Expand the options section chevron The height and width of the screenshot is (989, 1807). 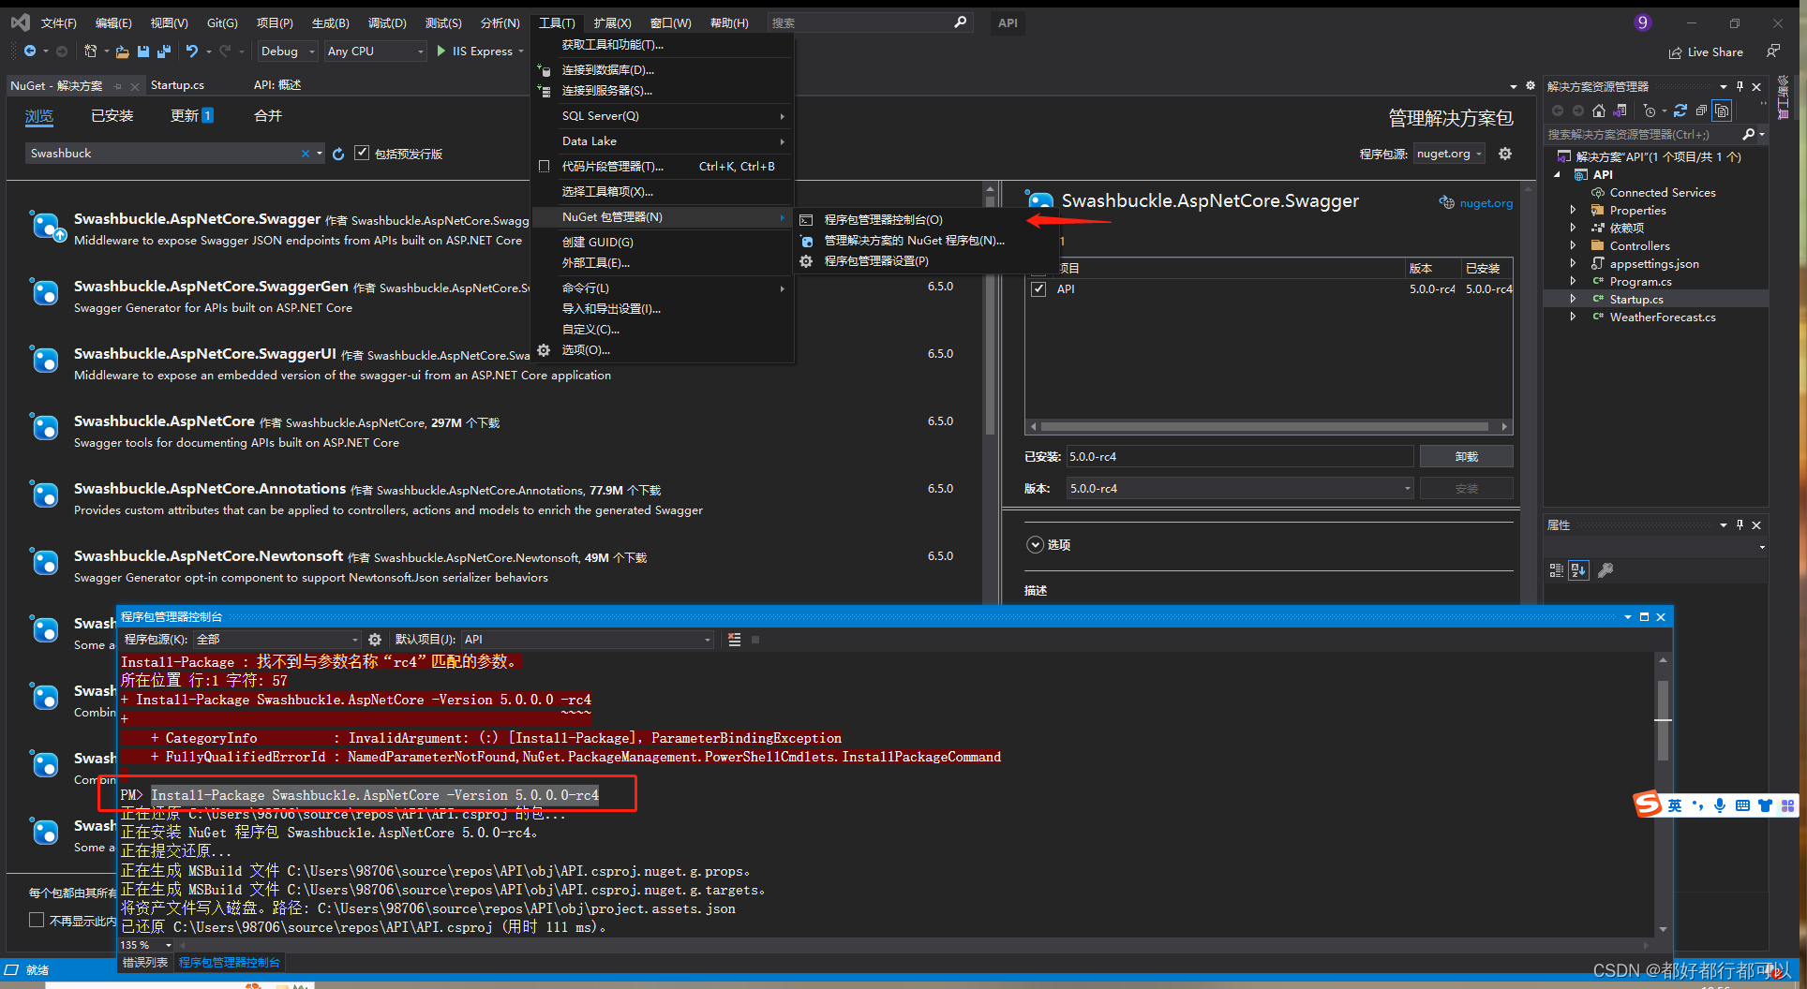(x=1035, y=544)
